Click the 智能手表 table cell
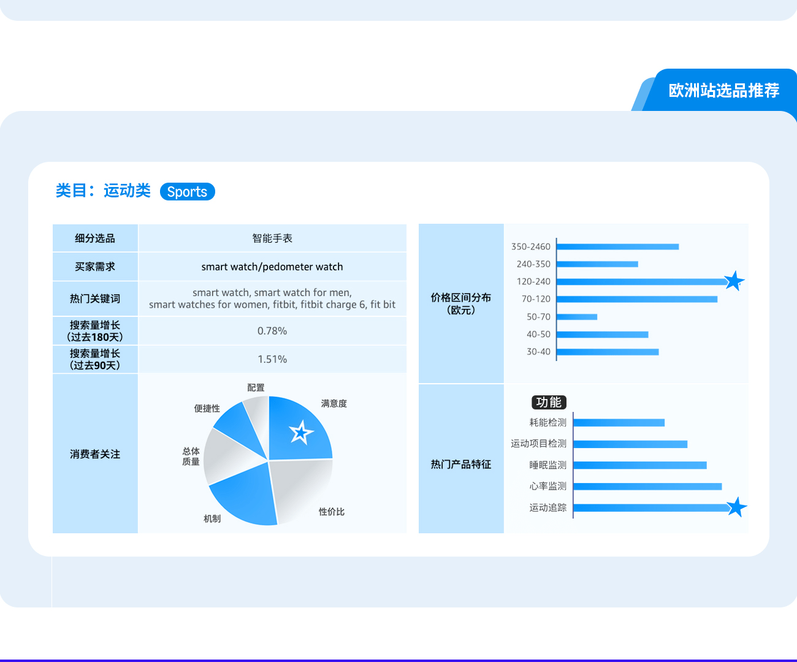 coord(272,238)
